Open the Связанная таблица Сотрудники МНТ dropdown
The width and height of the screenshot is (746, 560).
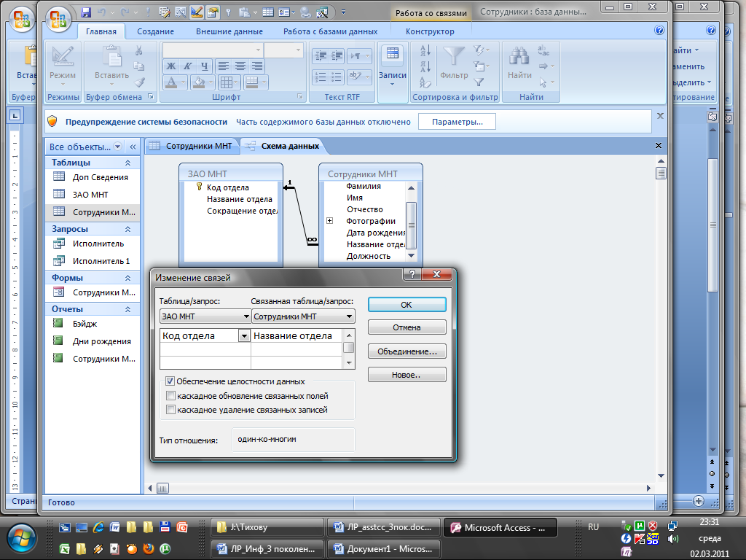point(349,316)
